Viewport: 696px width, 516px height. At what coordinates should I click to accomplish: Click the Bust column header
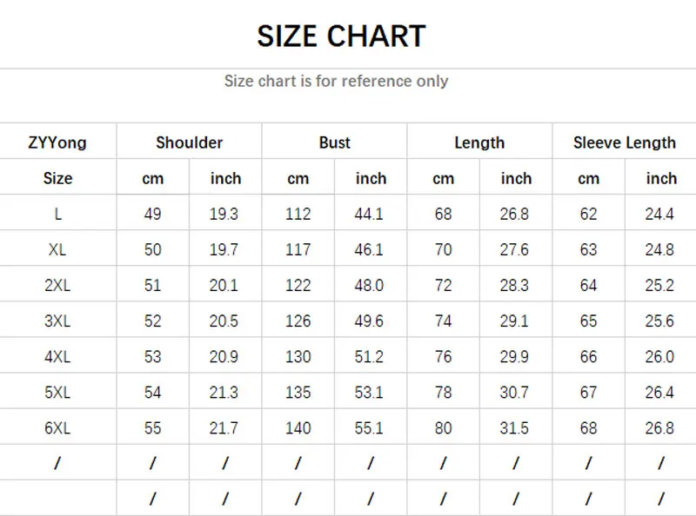click(x=334, y=142)
